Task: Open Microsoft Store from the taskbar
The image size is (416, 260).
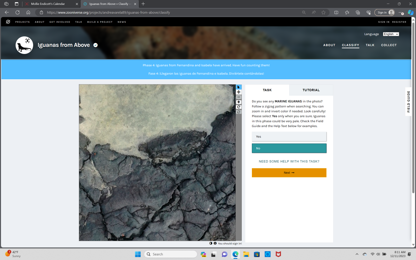Action: click(x=257, y=254)
